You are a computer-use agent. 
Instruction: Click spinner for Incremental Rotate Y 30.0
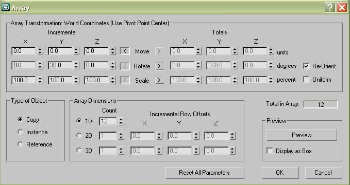click(x=76, y=66)
